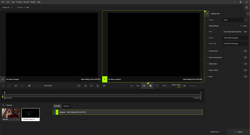The image size is (250, 135).
Task: Select side-by-side view layout
Action: (x=144, y=86)
